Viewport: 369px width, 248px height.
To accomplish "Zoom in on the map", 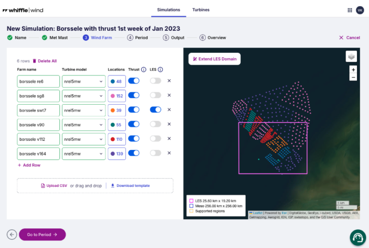I will coord(353,69).
